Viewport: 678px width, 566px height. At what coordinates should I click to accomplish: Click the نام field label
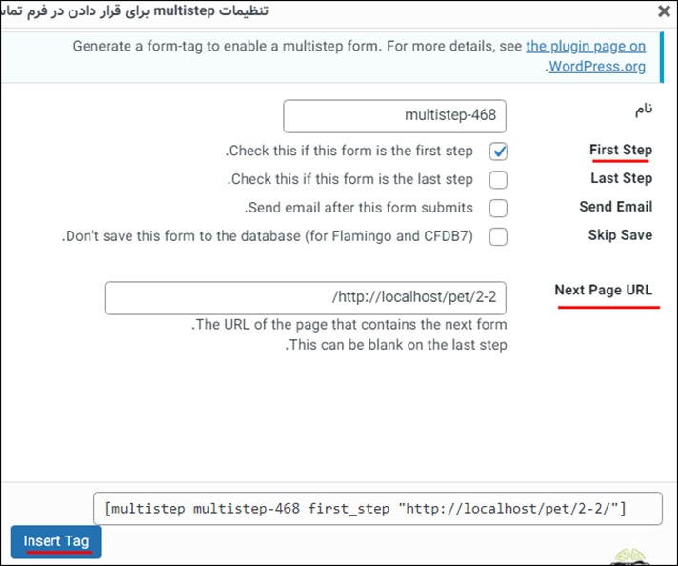644,109
